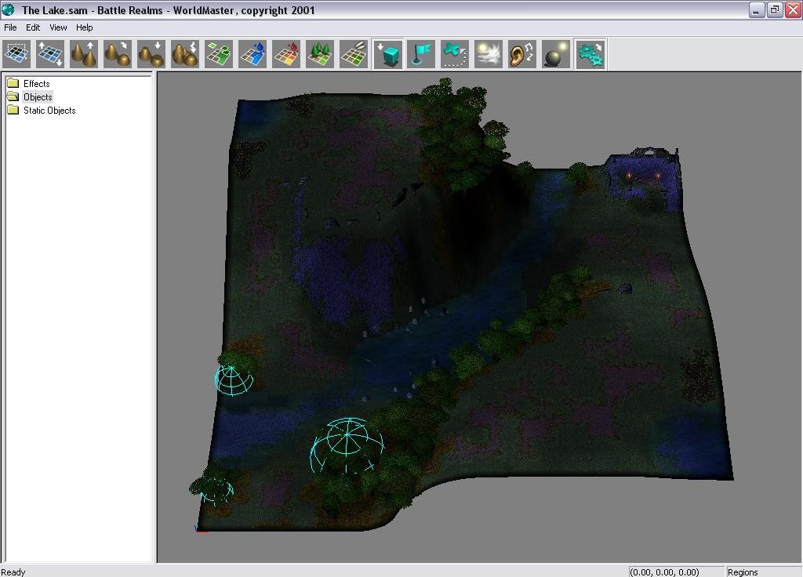This screenshot has width=803, height=577.
Task: Click the black sphere lighting tool
Action: pos(556,54)
